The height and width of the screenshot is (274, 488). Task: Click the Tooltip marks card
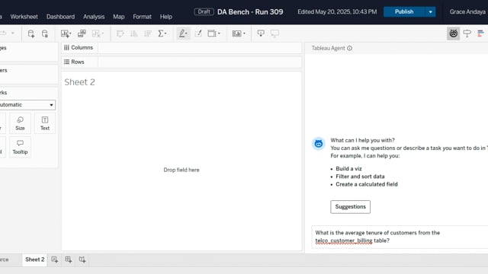[x=21, y=147]
